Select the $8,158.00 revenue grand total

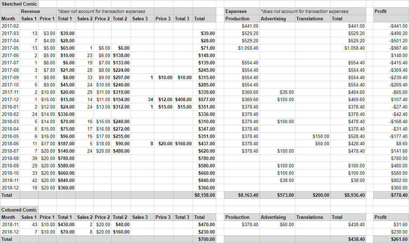coord(204,195)
